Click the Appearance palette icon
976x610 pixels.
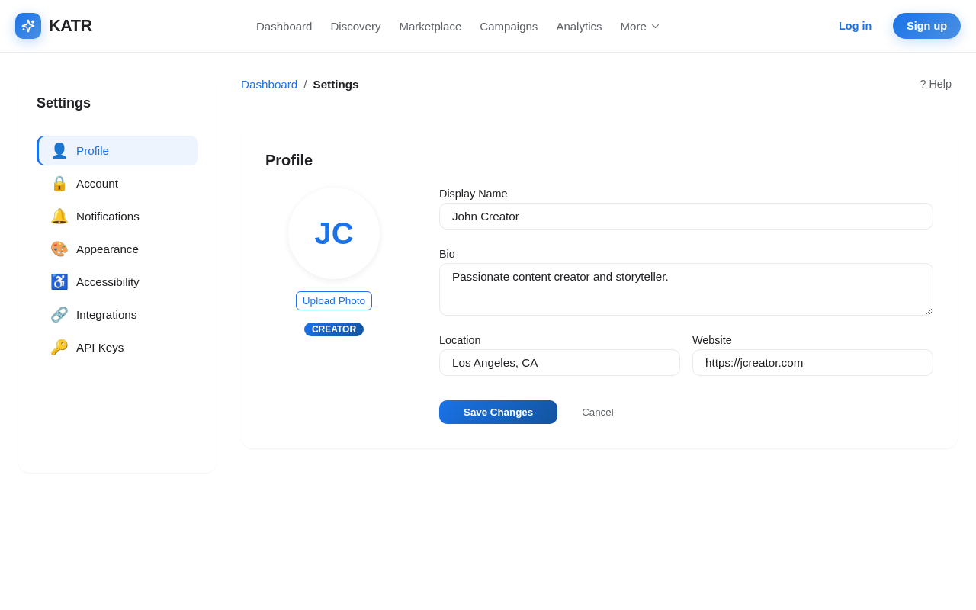(x=59, y=249)
